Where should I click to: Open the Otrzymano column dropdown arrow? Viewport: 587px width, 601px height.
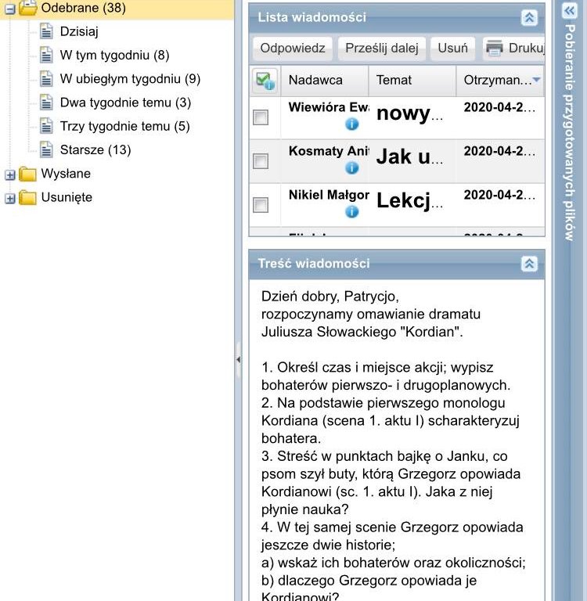click(x=537, y=80)
